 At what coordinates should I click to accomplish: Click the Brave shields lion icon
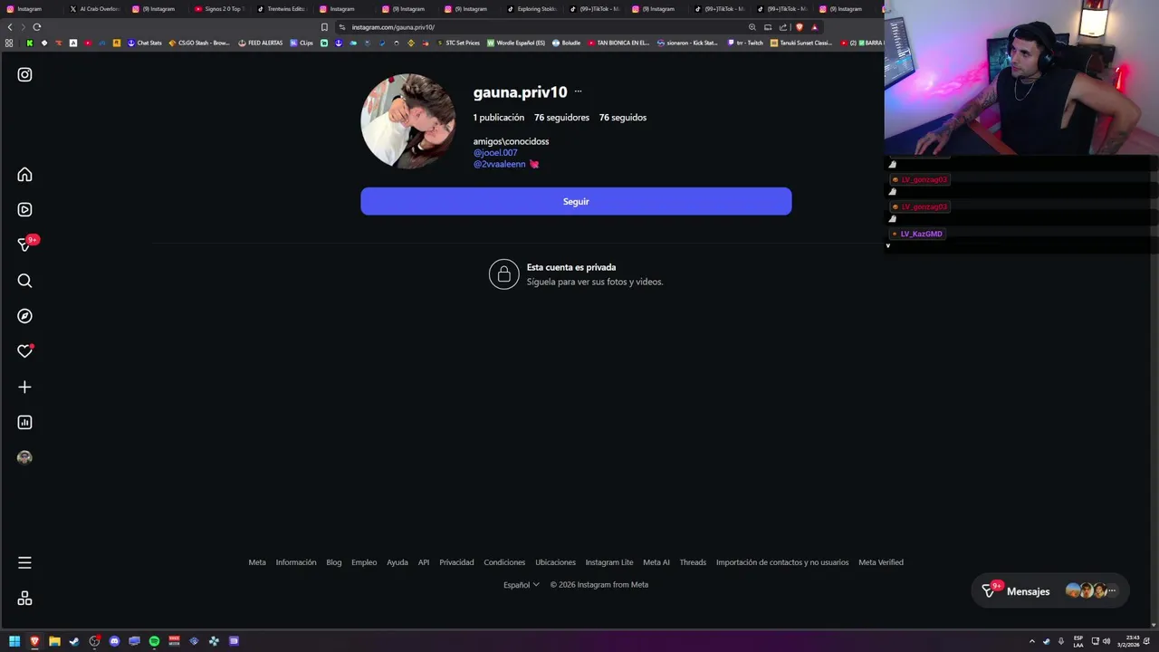(x=799, y=27)
